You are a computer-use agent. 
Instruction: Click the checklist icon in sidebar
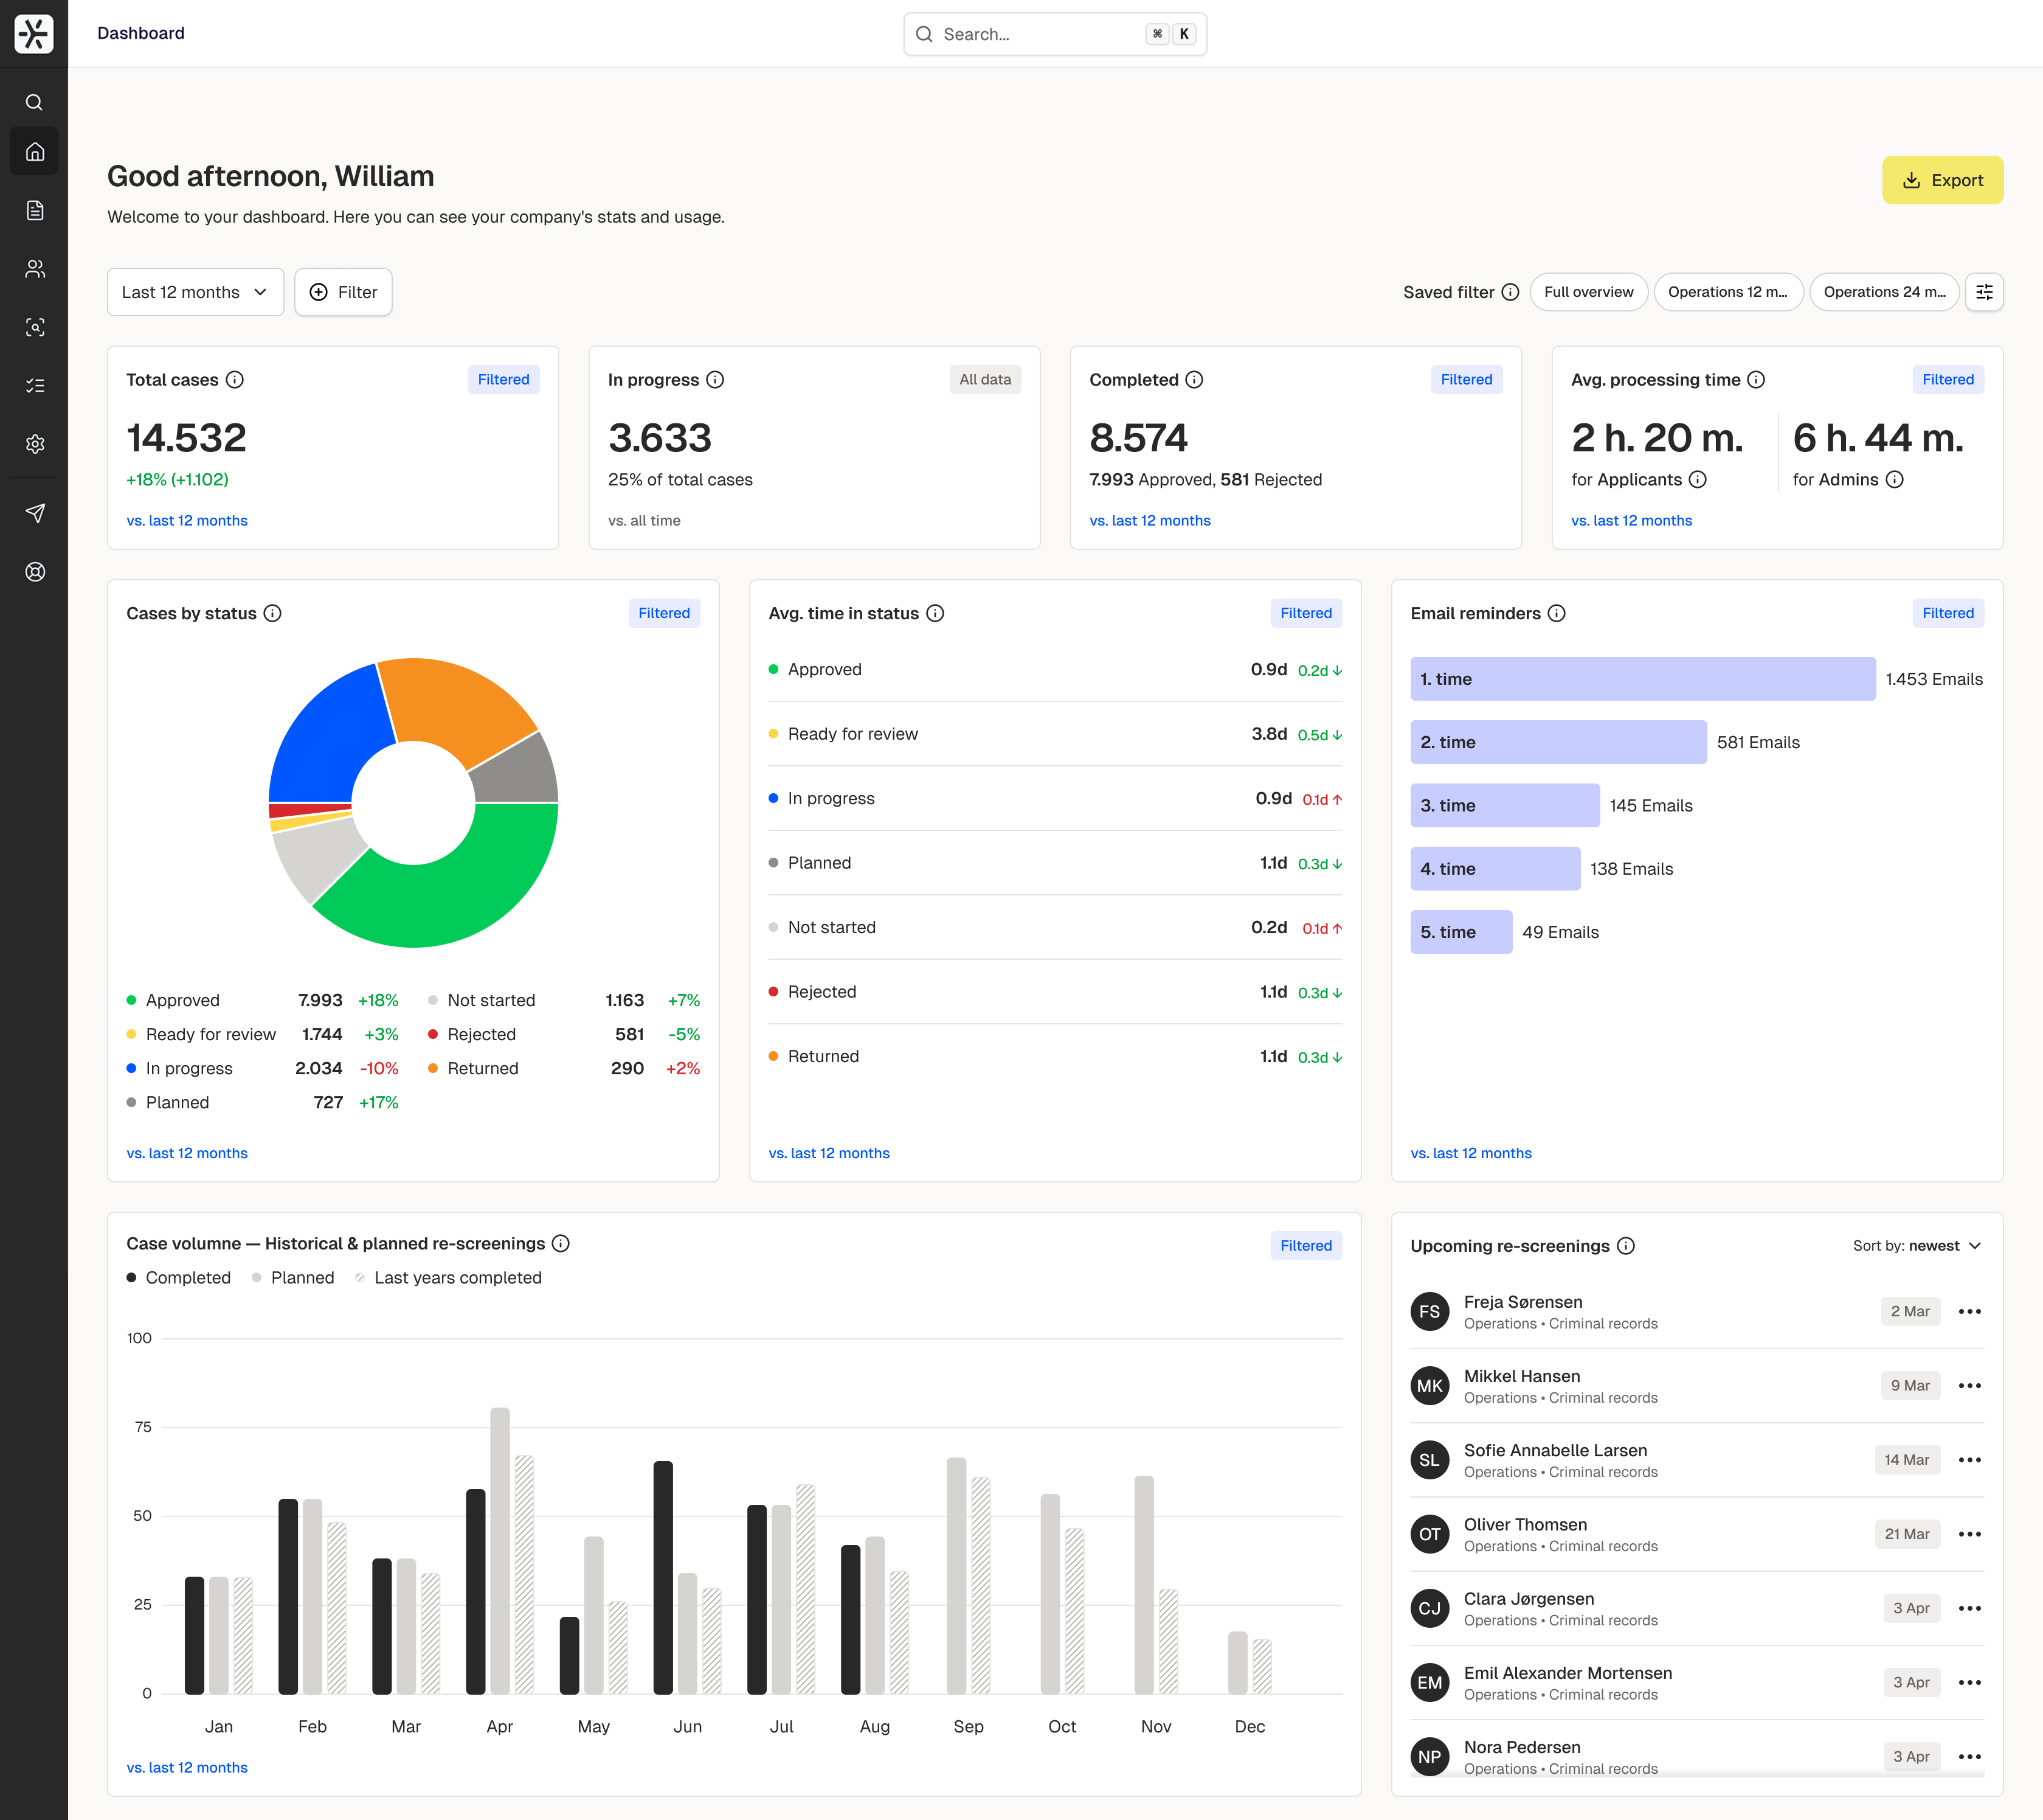(x=35, y=386)
